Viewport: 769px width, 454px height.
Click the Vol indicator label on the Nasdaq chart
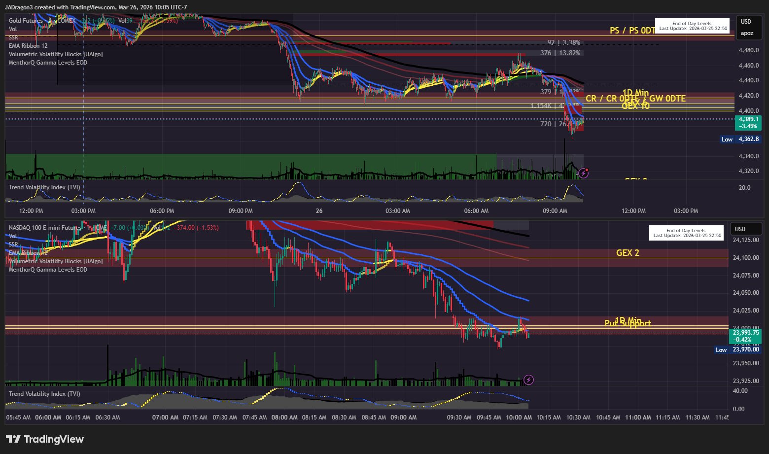[x=13, y=236]
